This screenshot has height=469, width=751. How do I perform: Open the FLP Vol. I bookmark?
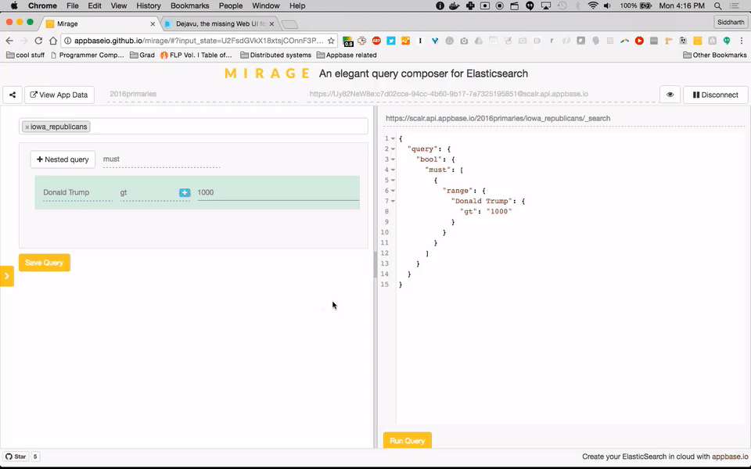[196, 55]
